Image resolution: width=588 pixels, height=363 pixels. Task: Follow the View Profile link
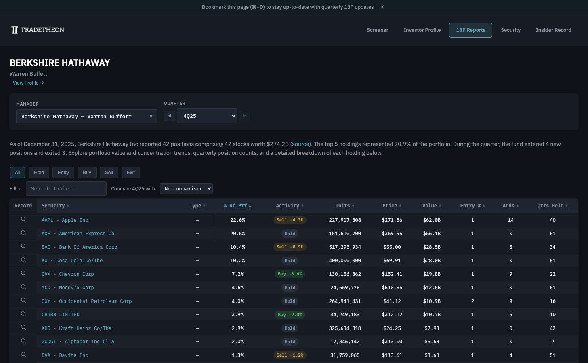coord(28,83)
